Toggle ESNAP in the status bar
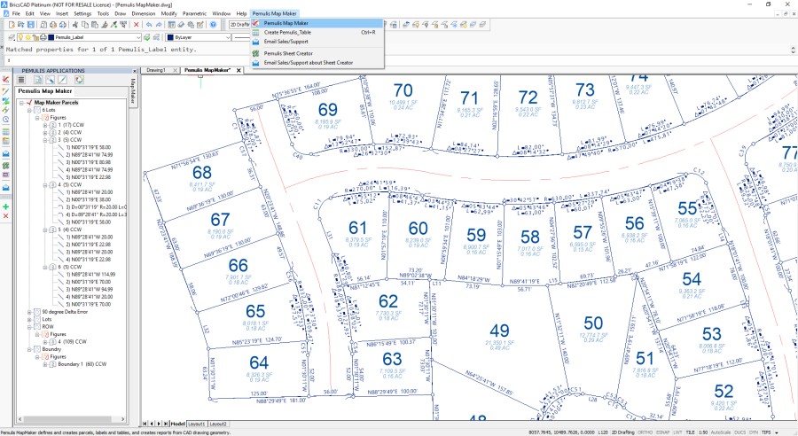The width and height of the screenshot is (798, 436). [662, 432]
